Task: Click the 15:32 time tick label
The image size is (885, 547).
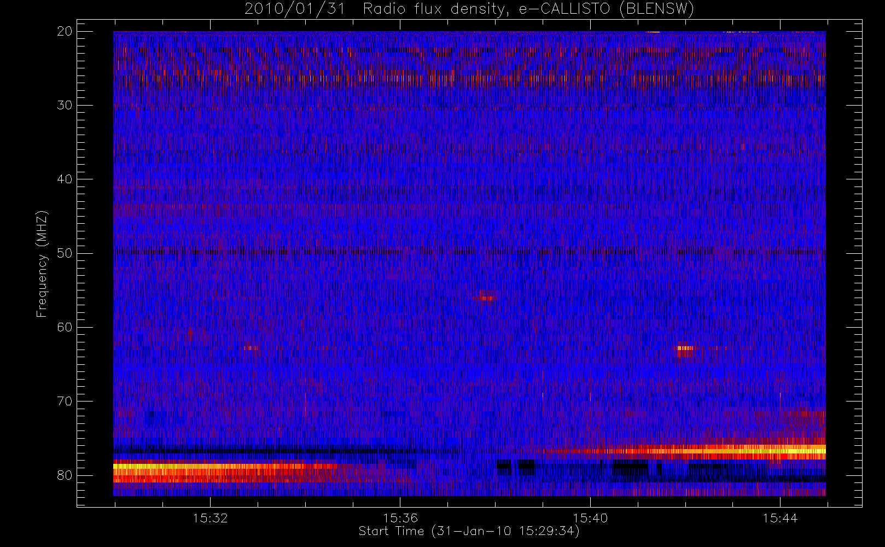Action: pos(210,518)
